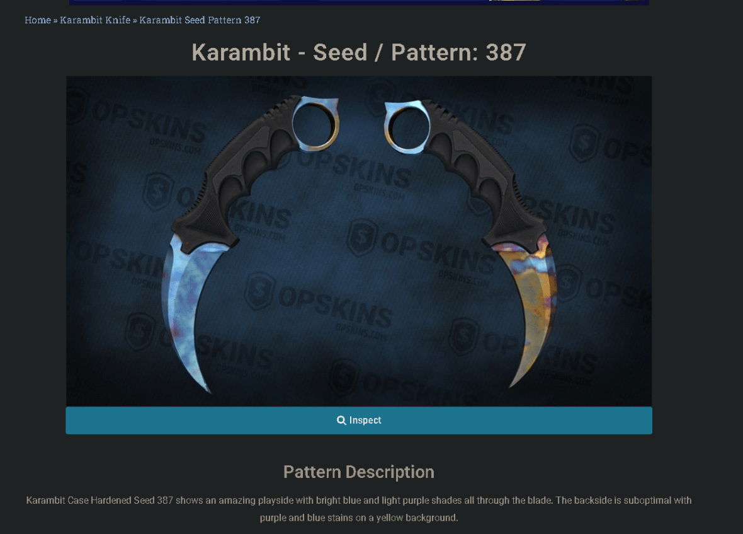Click the second breadcrumb » separator

click(135, 20)
